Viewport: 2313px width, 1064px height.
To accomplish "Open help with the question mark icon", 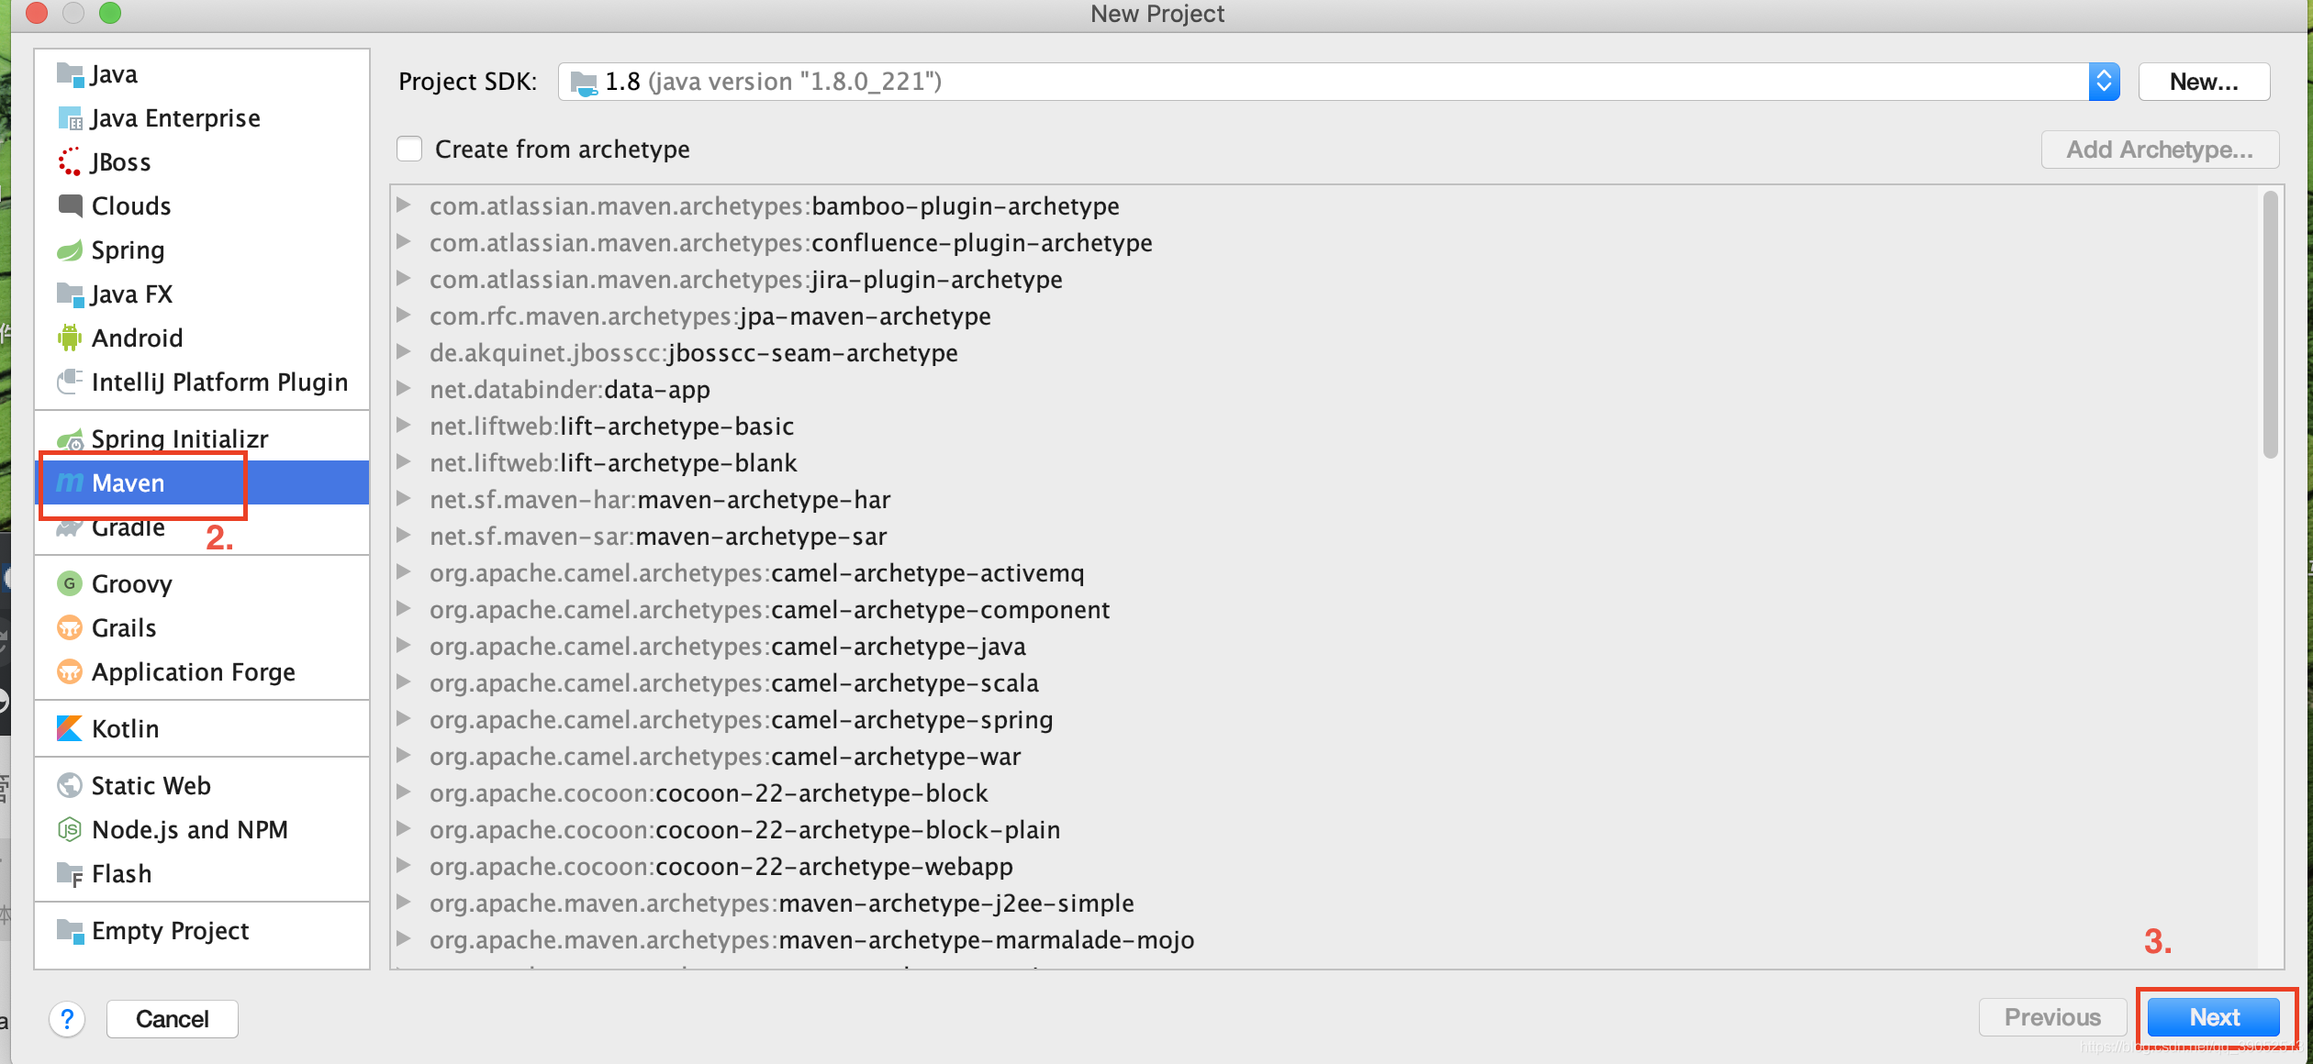I will coord(67,1019).
